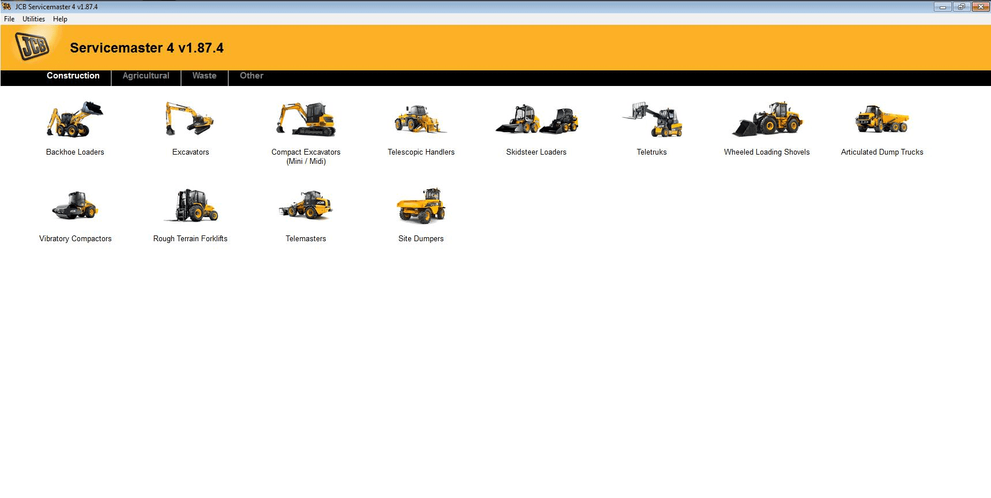The image size is (991, 498).
Task: Switch to the Construction tab
Action: click(73, 76)
